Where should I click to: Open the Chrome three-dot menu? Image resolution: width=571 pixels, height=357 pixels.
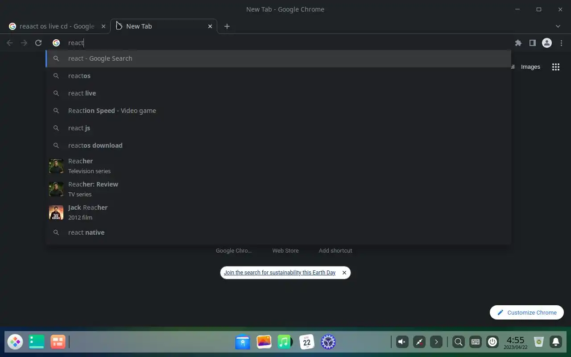561,43
